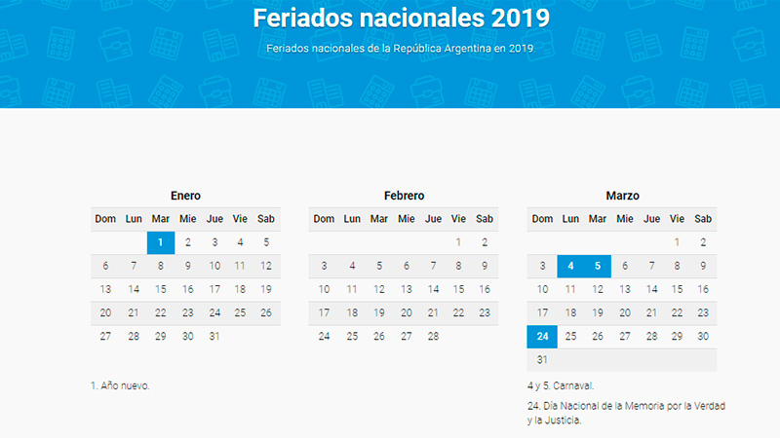Select day 31 in Enero calendar
The height and width of the screenshot is (438, 780).
pos(214,337)
